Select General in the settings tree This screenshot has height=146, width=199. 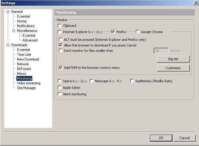tap(17, 12)
